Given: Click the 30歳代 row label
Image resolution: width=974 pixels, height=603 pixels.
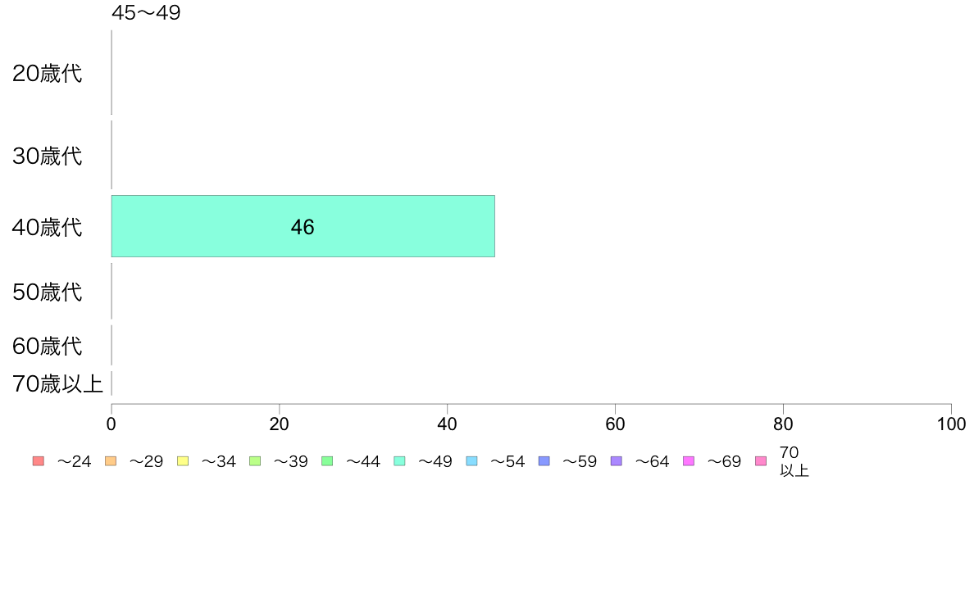Looking at the screenshot, I should pos(48,156).
